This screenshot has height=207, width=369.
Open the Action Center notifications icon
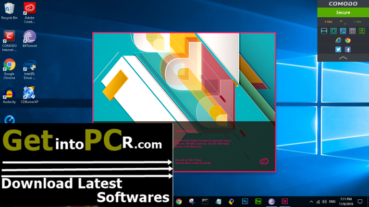pos(360,202)
